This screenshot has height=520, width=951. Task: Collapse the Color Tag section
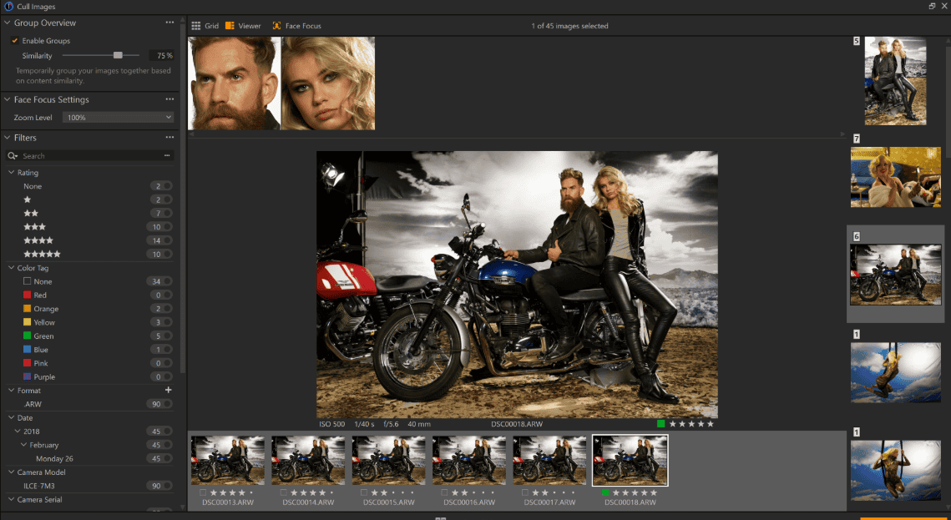[11, 268]
